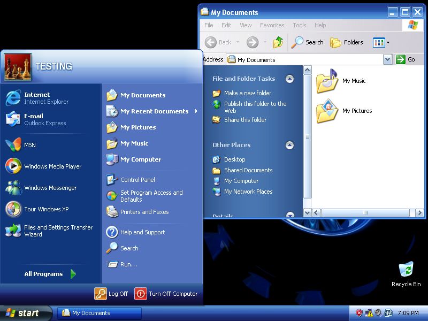Viewport: 428px width, 321px height.
Task: Click Make a new folder
Action: tap(242, 93)
